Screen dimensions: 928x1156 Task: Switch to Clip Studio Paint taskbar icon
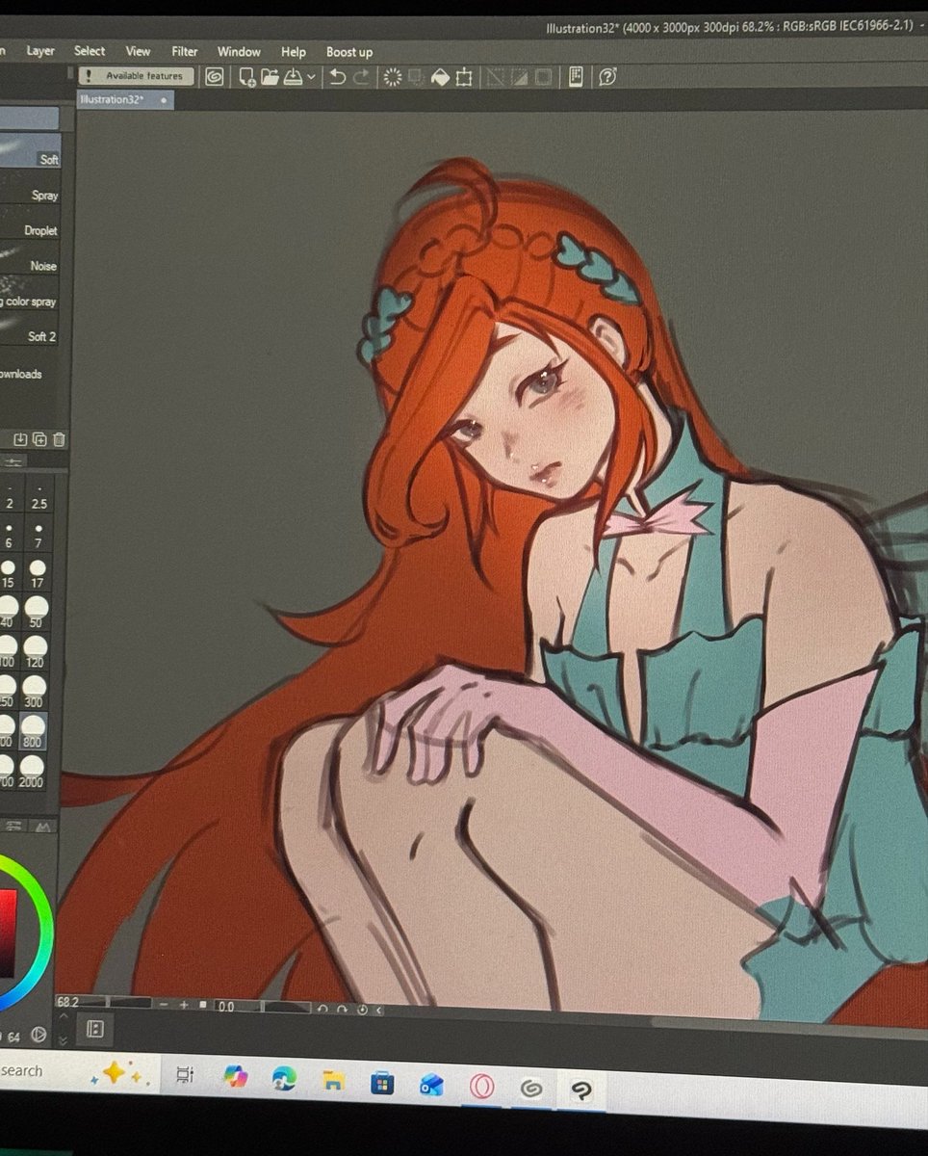coord(580,1090)
